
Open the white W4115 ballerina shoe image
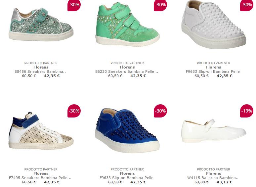[214, 131]
